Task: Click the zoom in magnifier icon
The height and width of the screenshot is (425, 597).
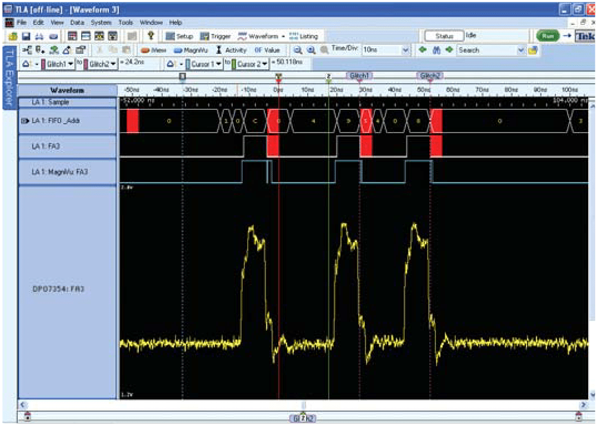Action: point(298,50)
